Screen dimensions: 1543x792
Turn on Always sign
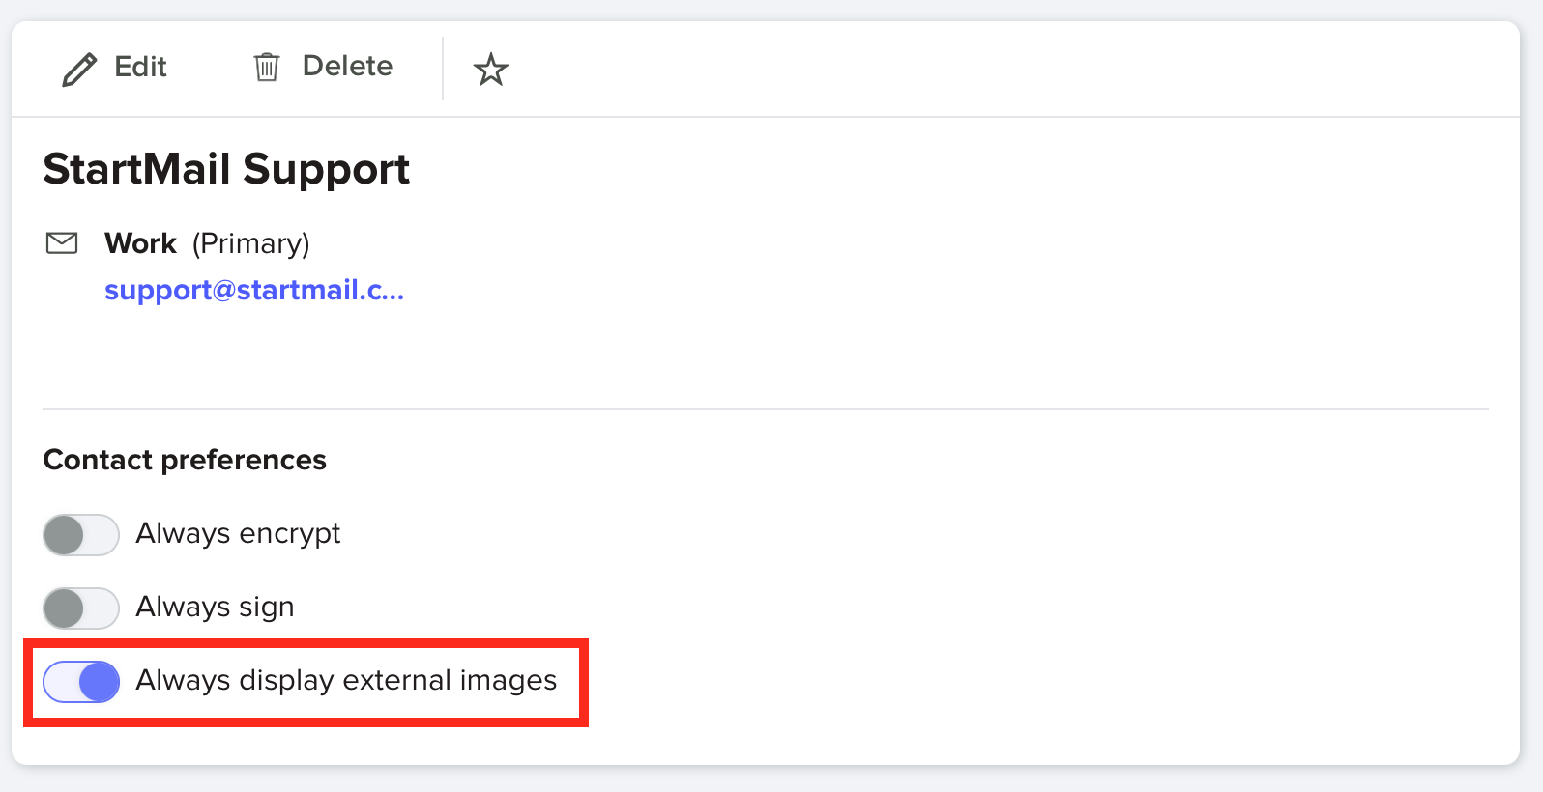click(81, 608)
